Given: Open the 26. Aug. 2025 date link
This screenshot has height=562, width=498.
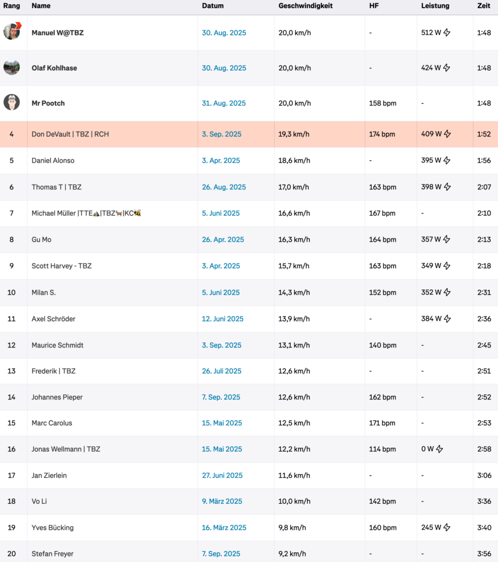Looking at the screenshot, I should click(x=224, y=187).
